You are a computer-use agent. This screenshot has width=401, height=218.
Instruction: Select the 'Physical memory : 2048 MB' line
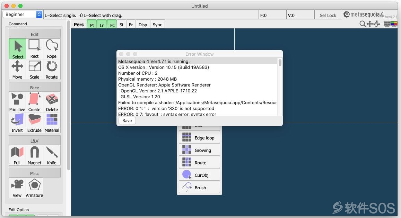pos(198,79)
